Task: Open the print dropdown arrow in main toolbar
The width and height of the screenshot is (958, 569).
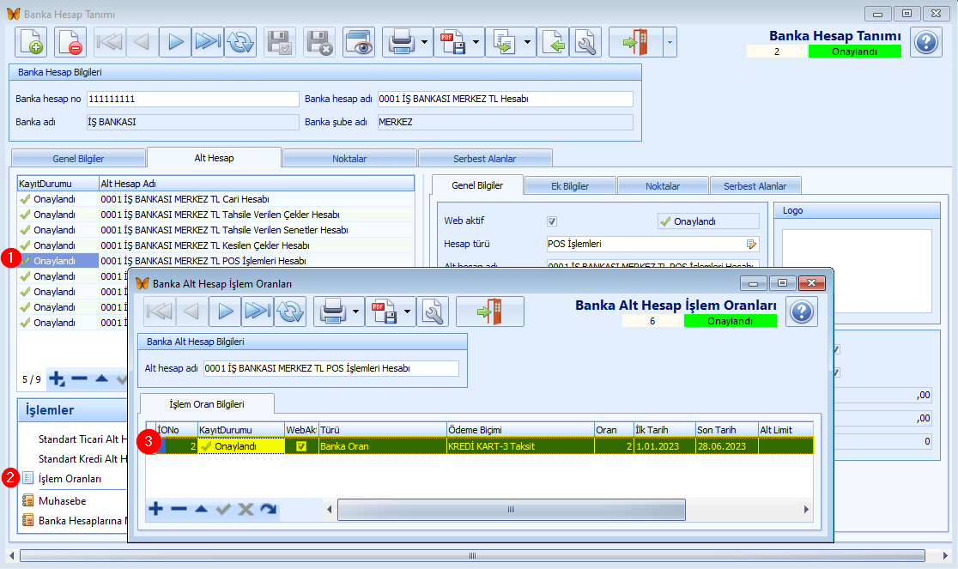Action: coord(425,42)
